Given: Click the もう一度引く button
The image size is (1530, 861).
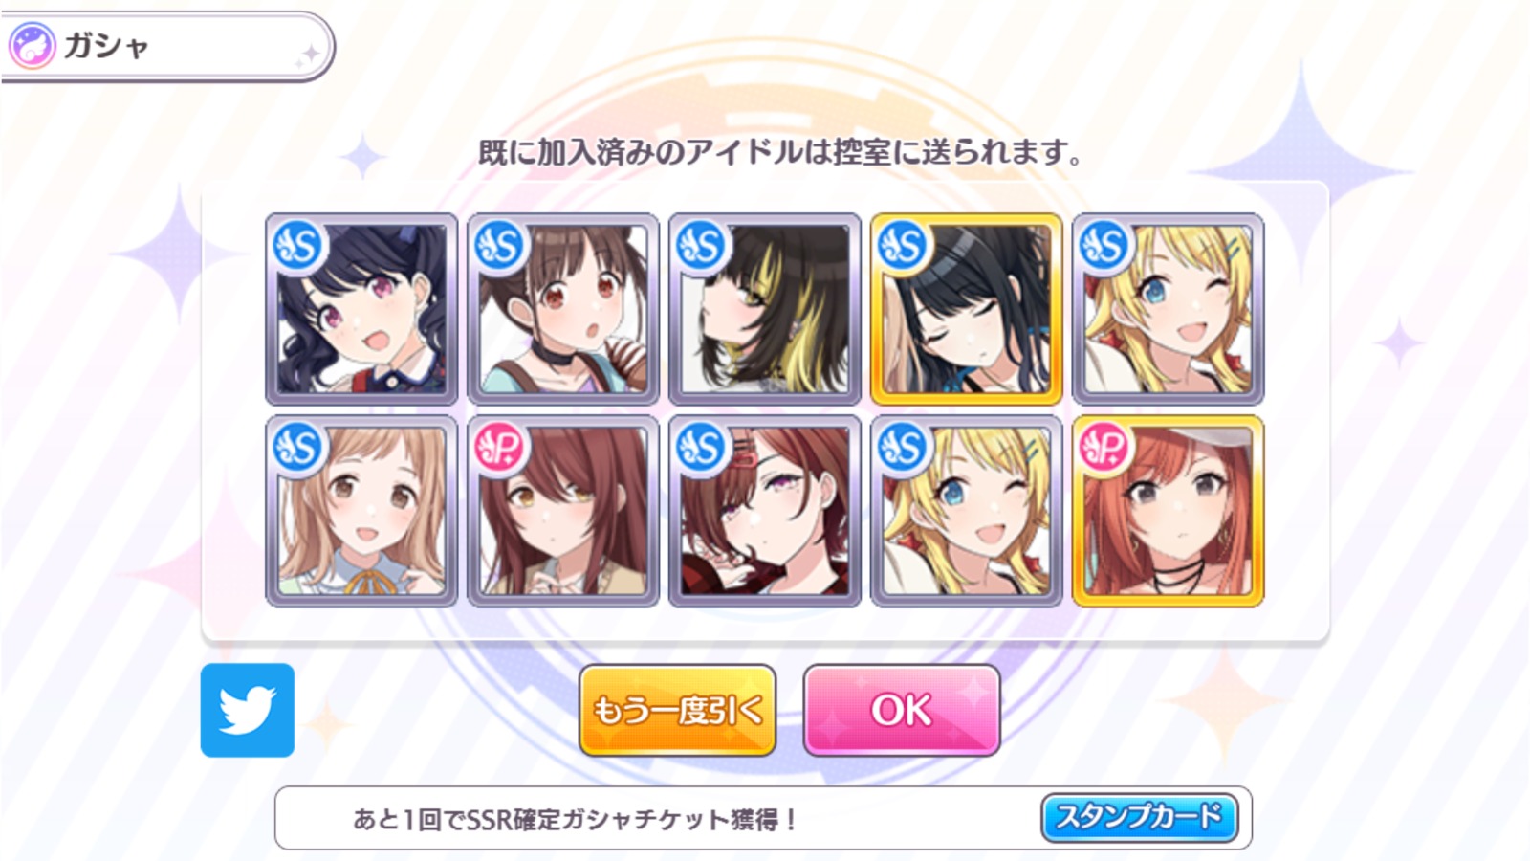Looking at the screenshot, I should 677,710.
